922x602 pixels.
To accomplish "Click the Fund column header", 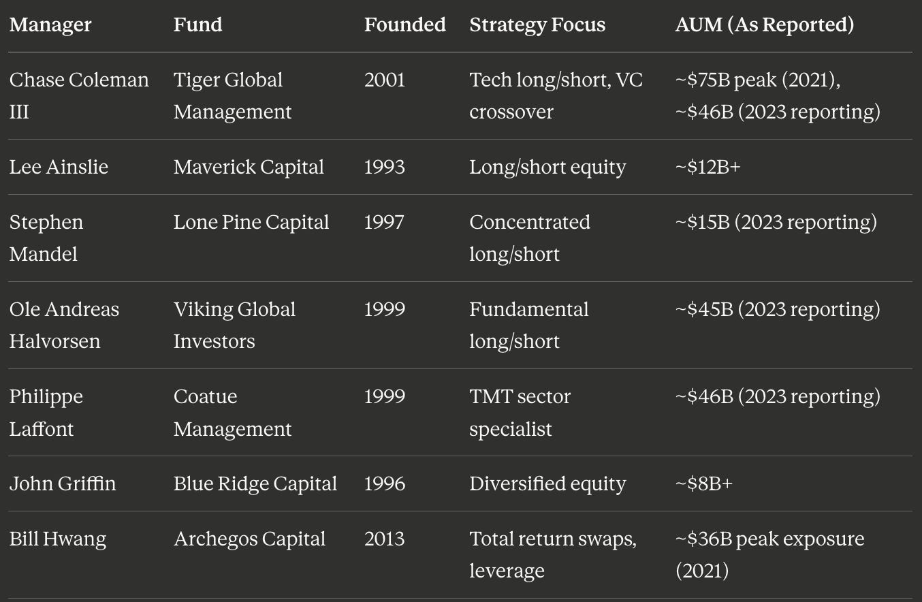I will [x=197, y=25].
